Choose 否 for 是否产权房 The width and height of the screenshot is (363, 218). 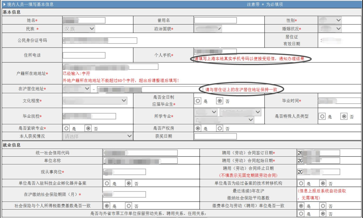click(220, 128)
